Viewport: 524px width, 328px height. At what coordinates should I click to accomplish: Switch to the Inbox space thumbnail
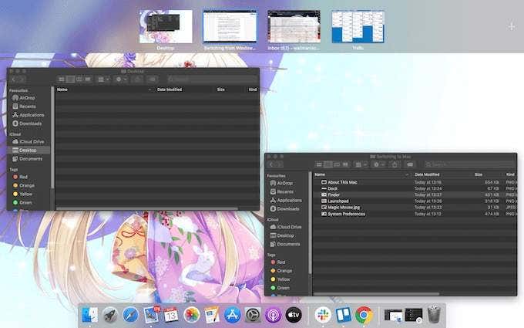coord(294,26)
